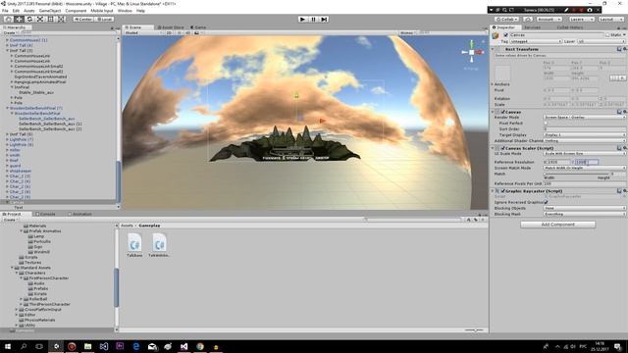The height and width of the screenshot is (353, 628).
Task: Open the Blocking Mask dropdown
Action: [x=584, y=214]
